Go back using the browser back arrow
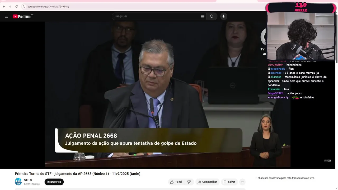This screenshot has width=338, height=190. [x=4, y=7]
